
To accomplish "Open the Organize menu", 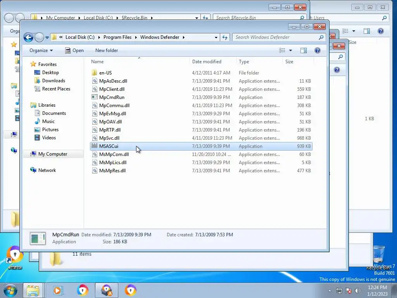I will [x=41, y=50].
